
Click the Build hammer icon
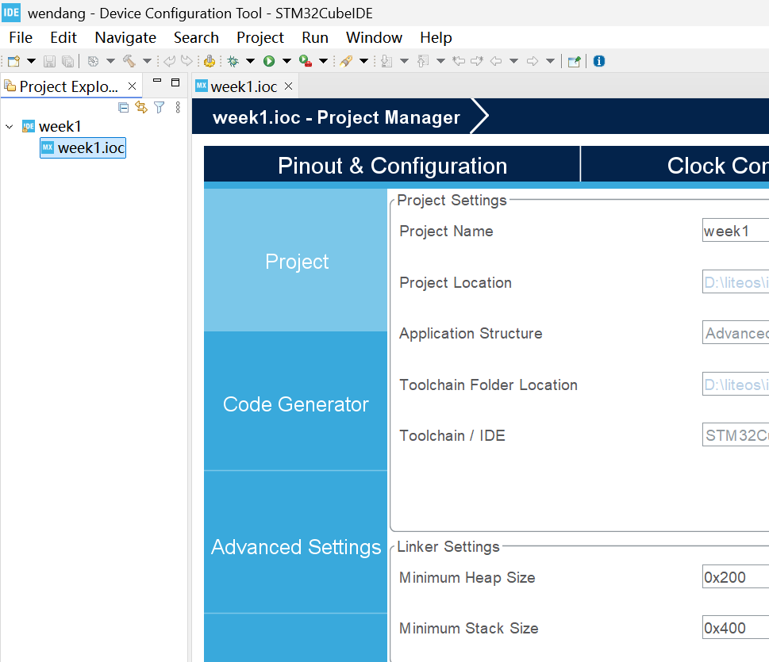(x=129, y=61)
